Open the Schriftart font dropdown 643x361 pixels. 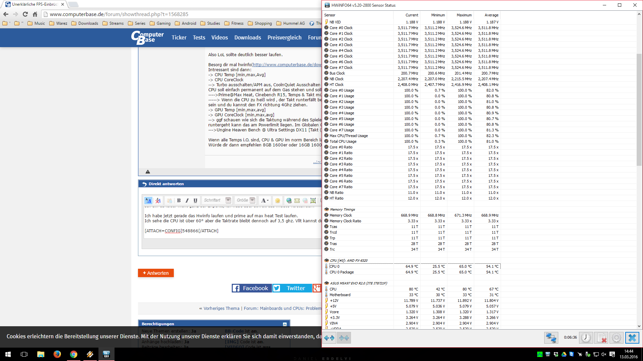pos(228,200)
